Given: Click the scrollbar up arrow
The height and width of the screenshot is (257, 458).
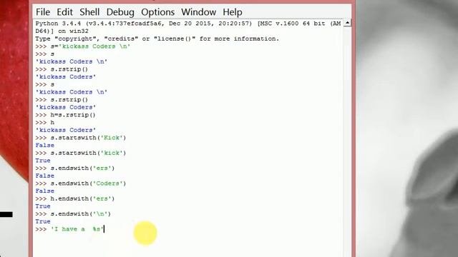Looking at the screenshot, I should coord(347,23).
